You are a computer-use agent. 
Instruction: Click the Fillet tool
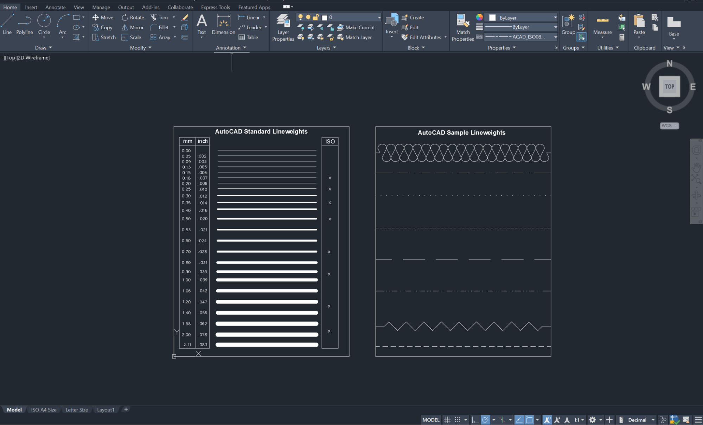point(159,27)
